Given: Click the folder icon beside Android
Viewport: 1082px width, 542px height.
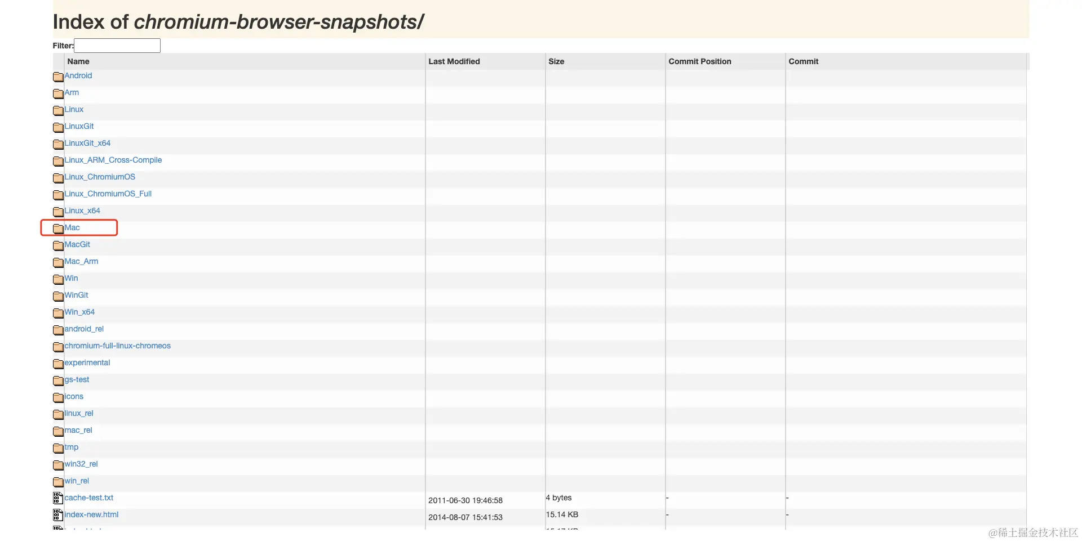Looking at the screenshot, I should point(58,77).
